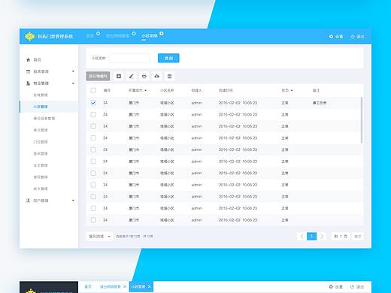
Task: Click the 设置 settings text in the blue header
Action: [x=339, y=37]
